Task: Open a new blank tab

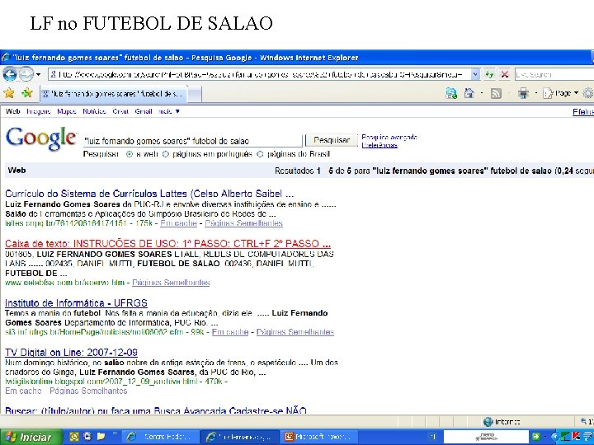Action: click(195, 94)
